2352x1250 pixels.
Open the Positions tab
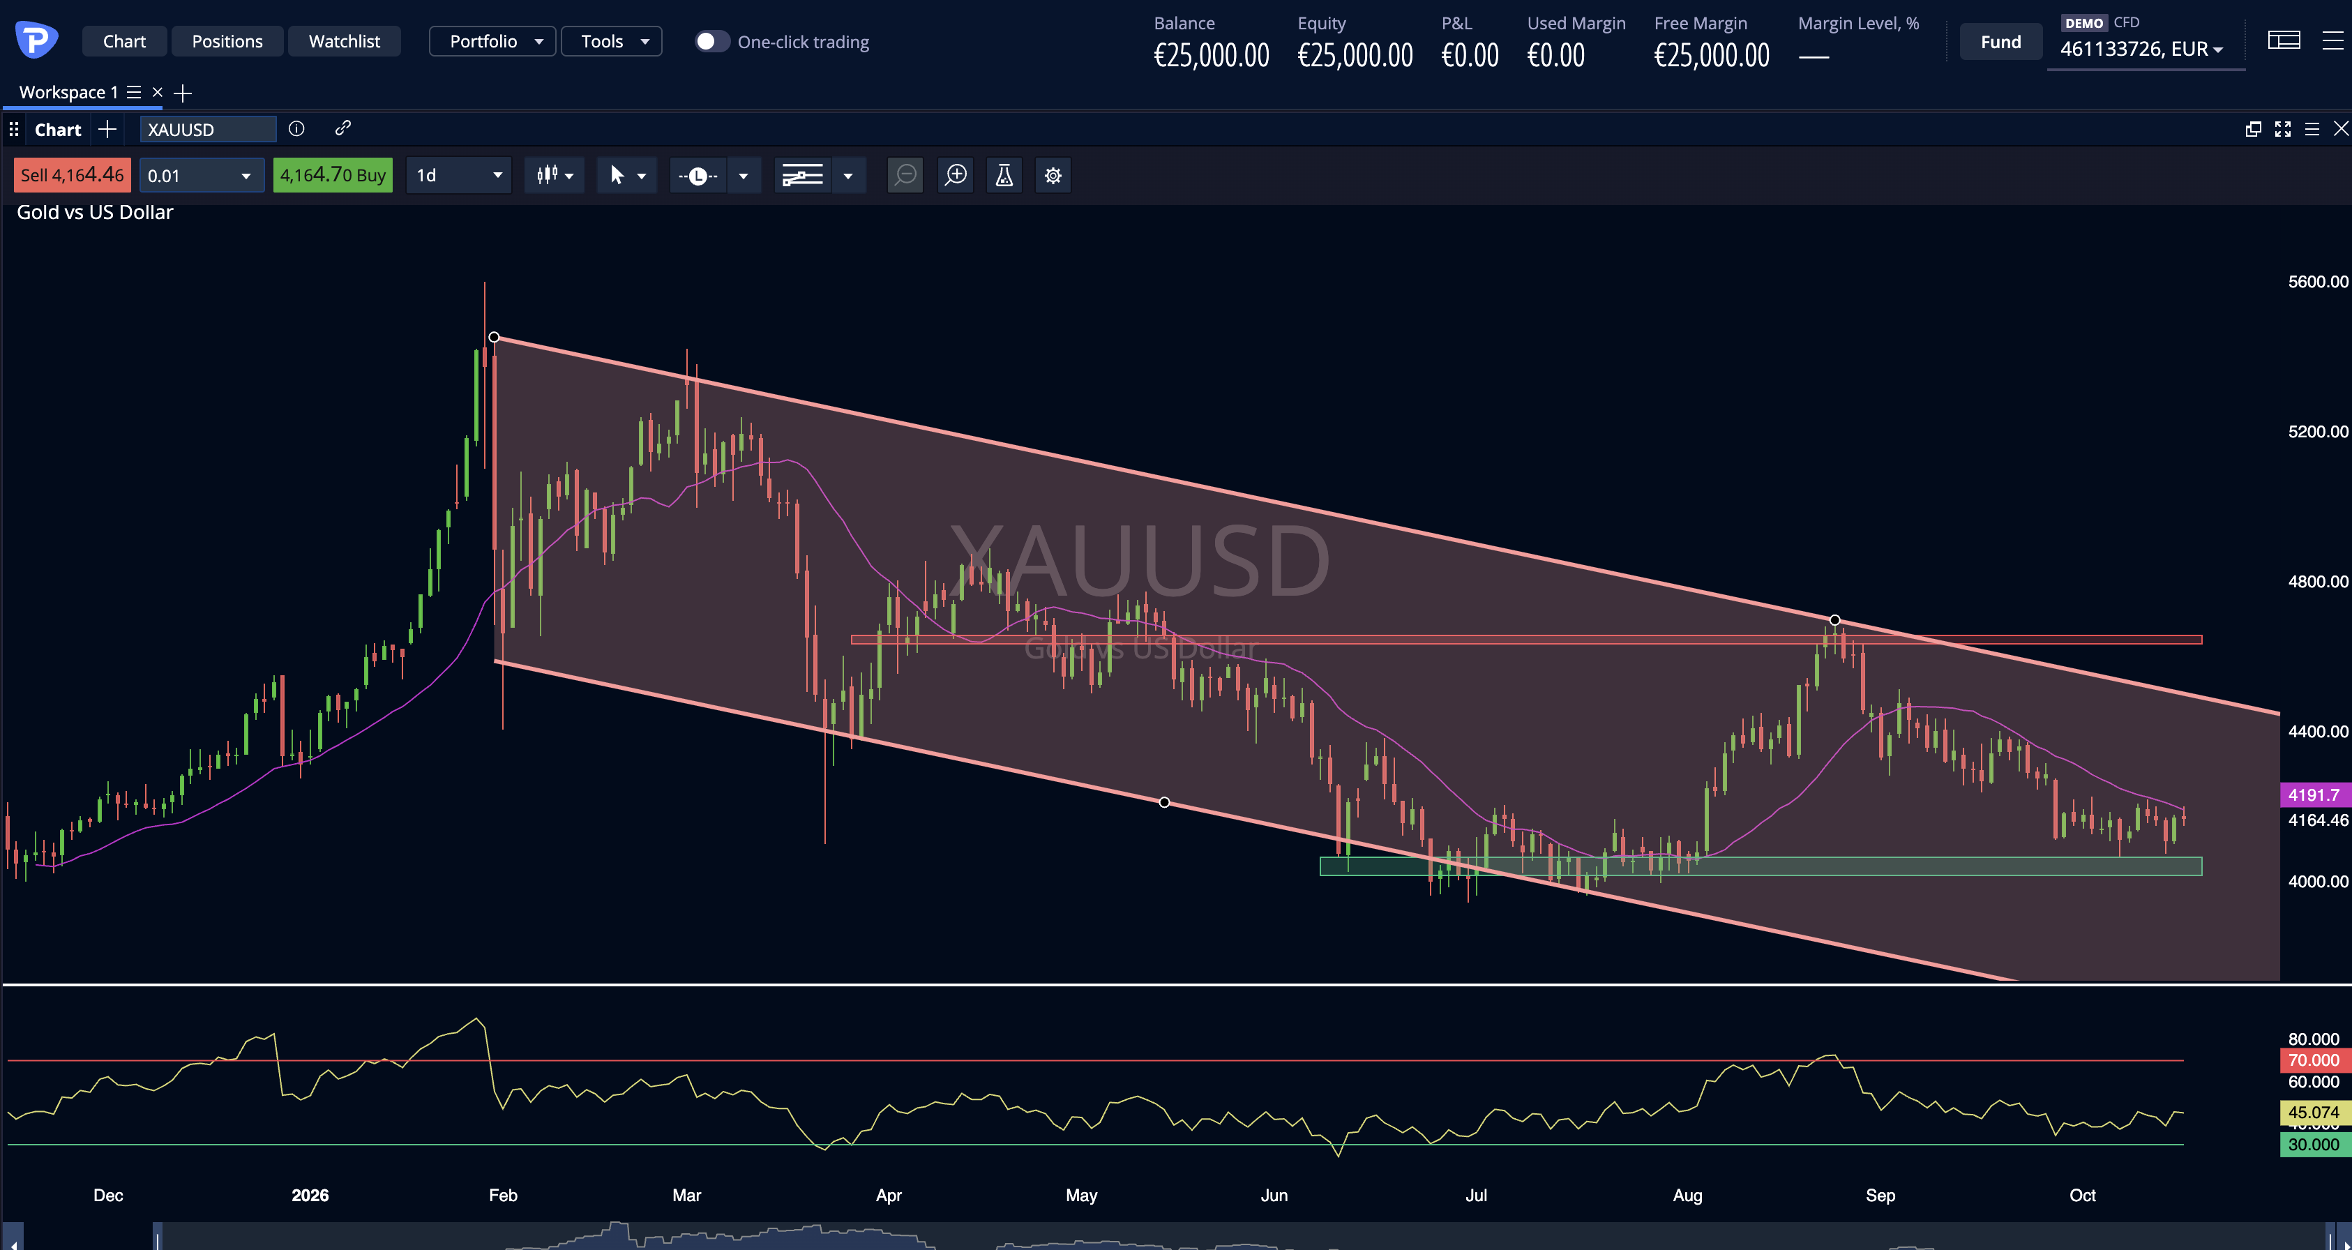tap(227, 41)
